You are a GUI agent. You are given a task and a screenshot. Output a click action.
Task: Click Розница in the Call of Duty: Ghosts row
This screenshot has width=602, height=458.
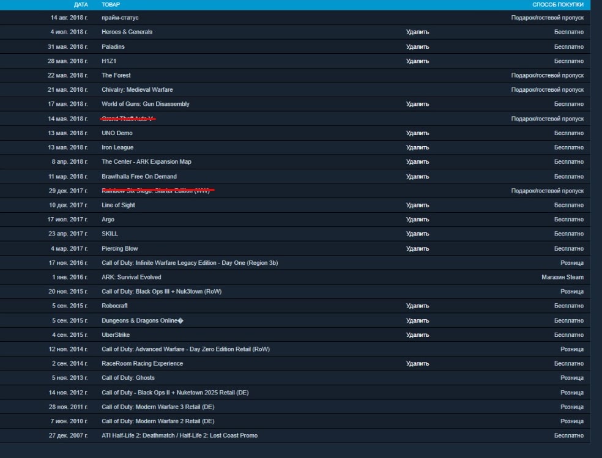572,378
